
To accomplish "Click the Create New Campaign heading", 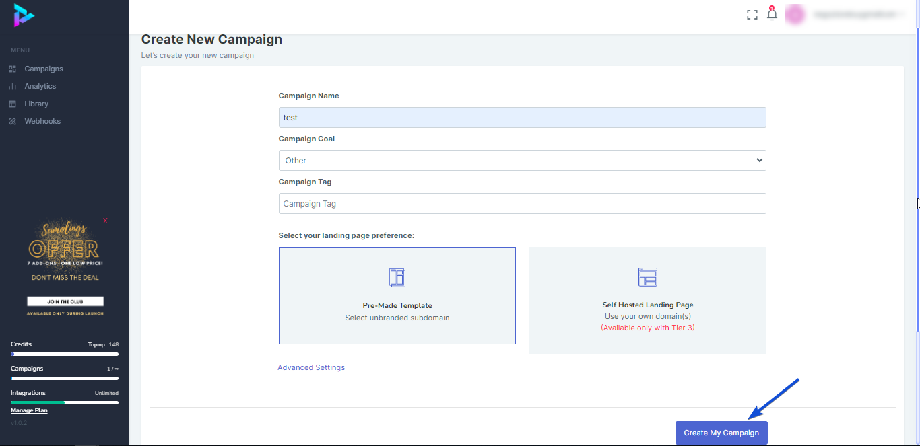I will tap(211, 40).
